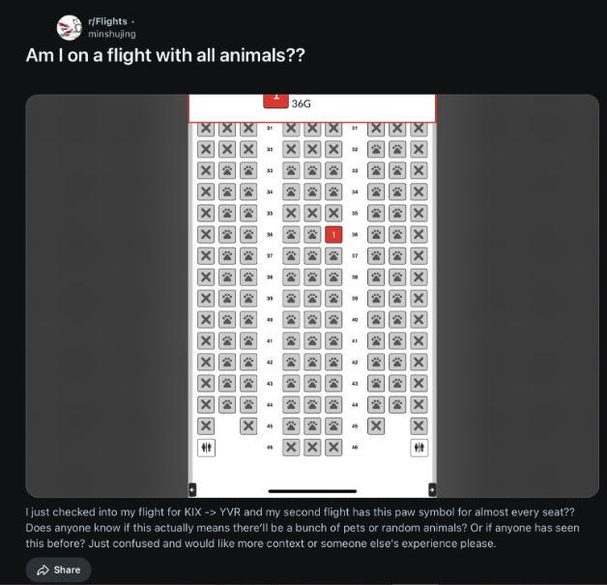Click the right restroom icon on seat map
Screen dimensions: 607x585
tap(419, 447)
